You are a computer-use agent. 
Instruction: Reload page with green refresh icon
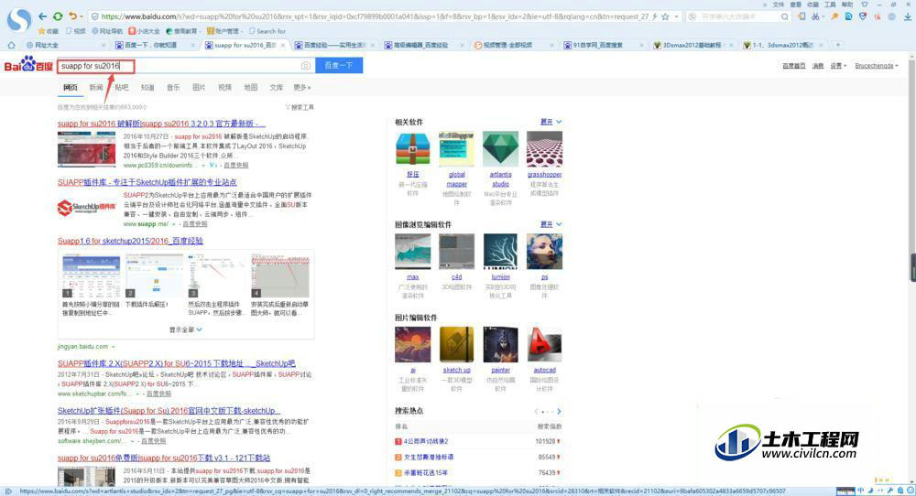58,16
